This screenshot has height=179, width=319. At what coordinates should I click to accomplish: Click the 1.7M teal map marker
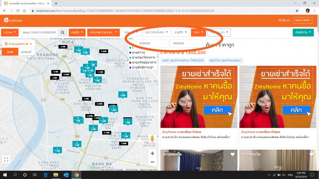57,150
